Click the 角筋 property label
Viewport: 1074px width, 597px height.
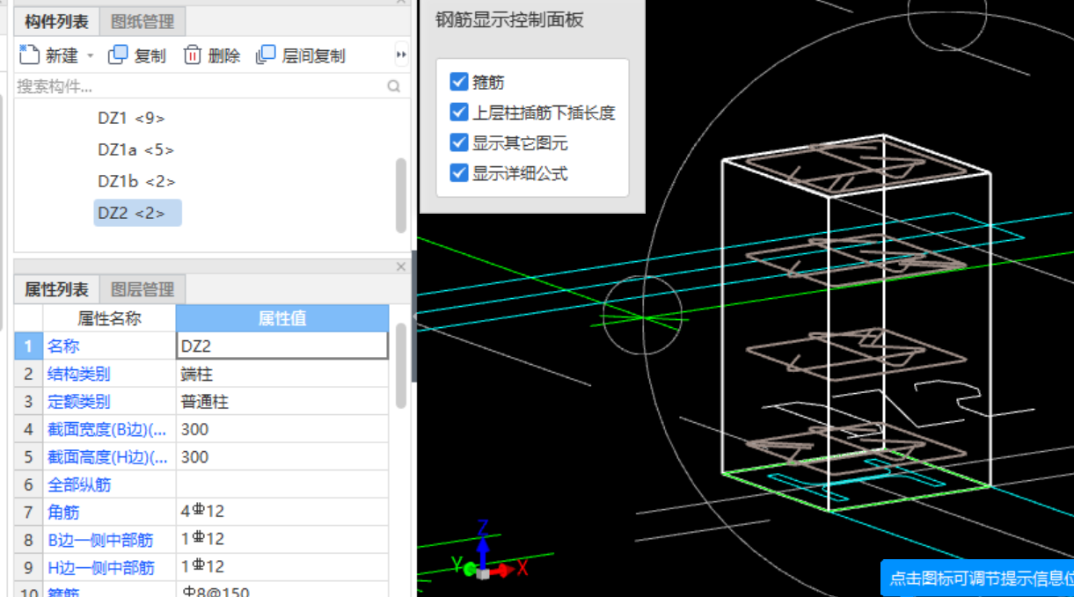coord(63,513)
